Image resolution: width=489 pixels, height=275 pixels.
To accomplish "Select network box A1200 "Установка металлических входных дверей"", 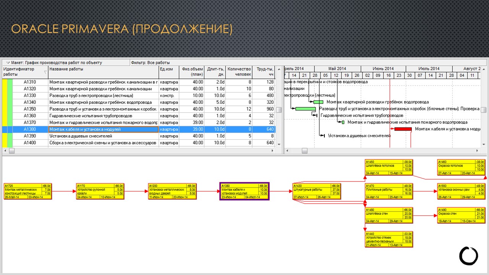I will click(x=172, y=191).
